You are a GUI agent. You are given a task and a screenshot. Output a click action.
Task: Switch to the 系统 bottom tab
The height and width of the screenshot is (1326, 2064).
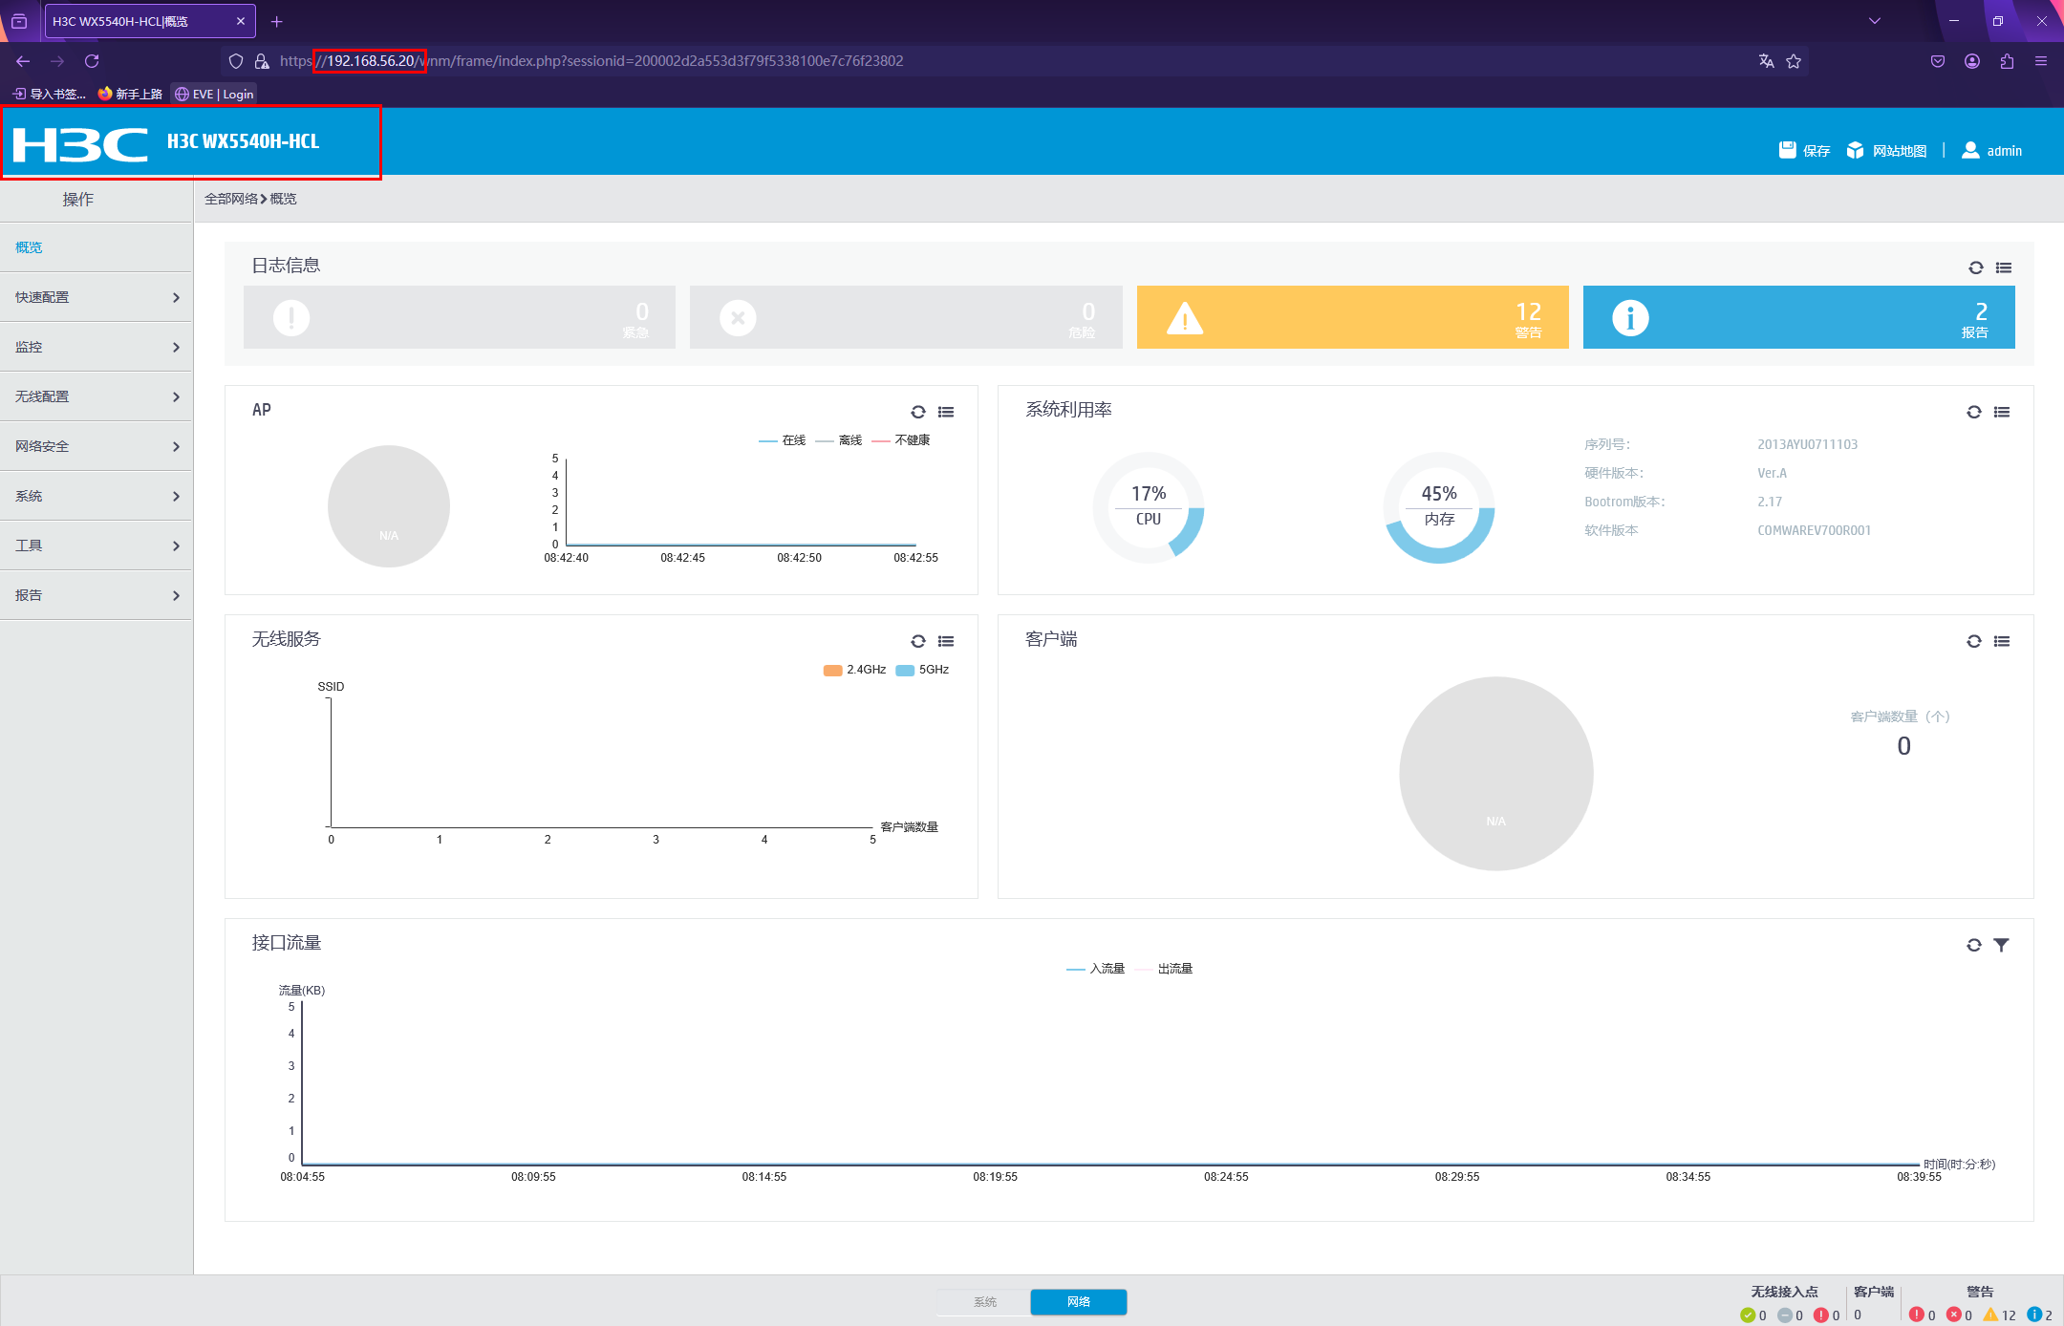coord(984,1302)
